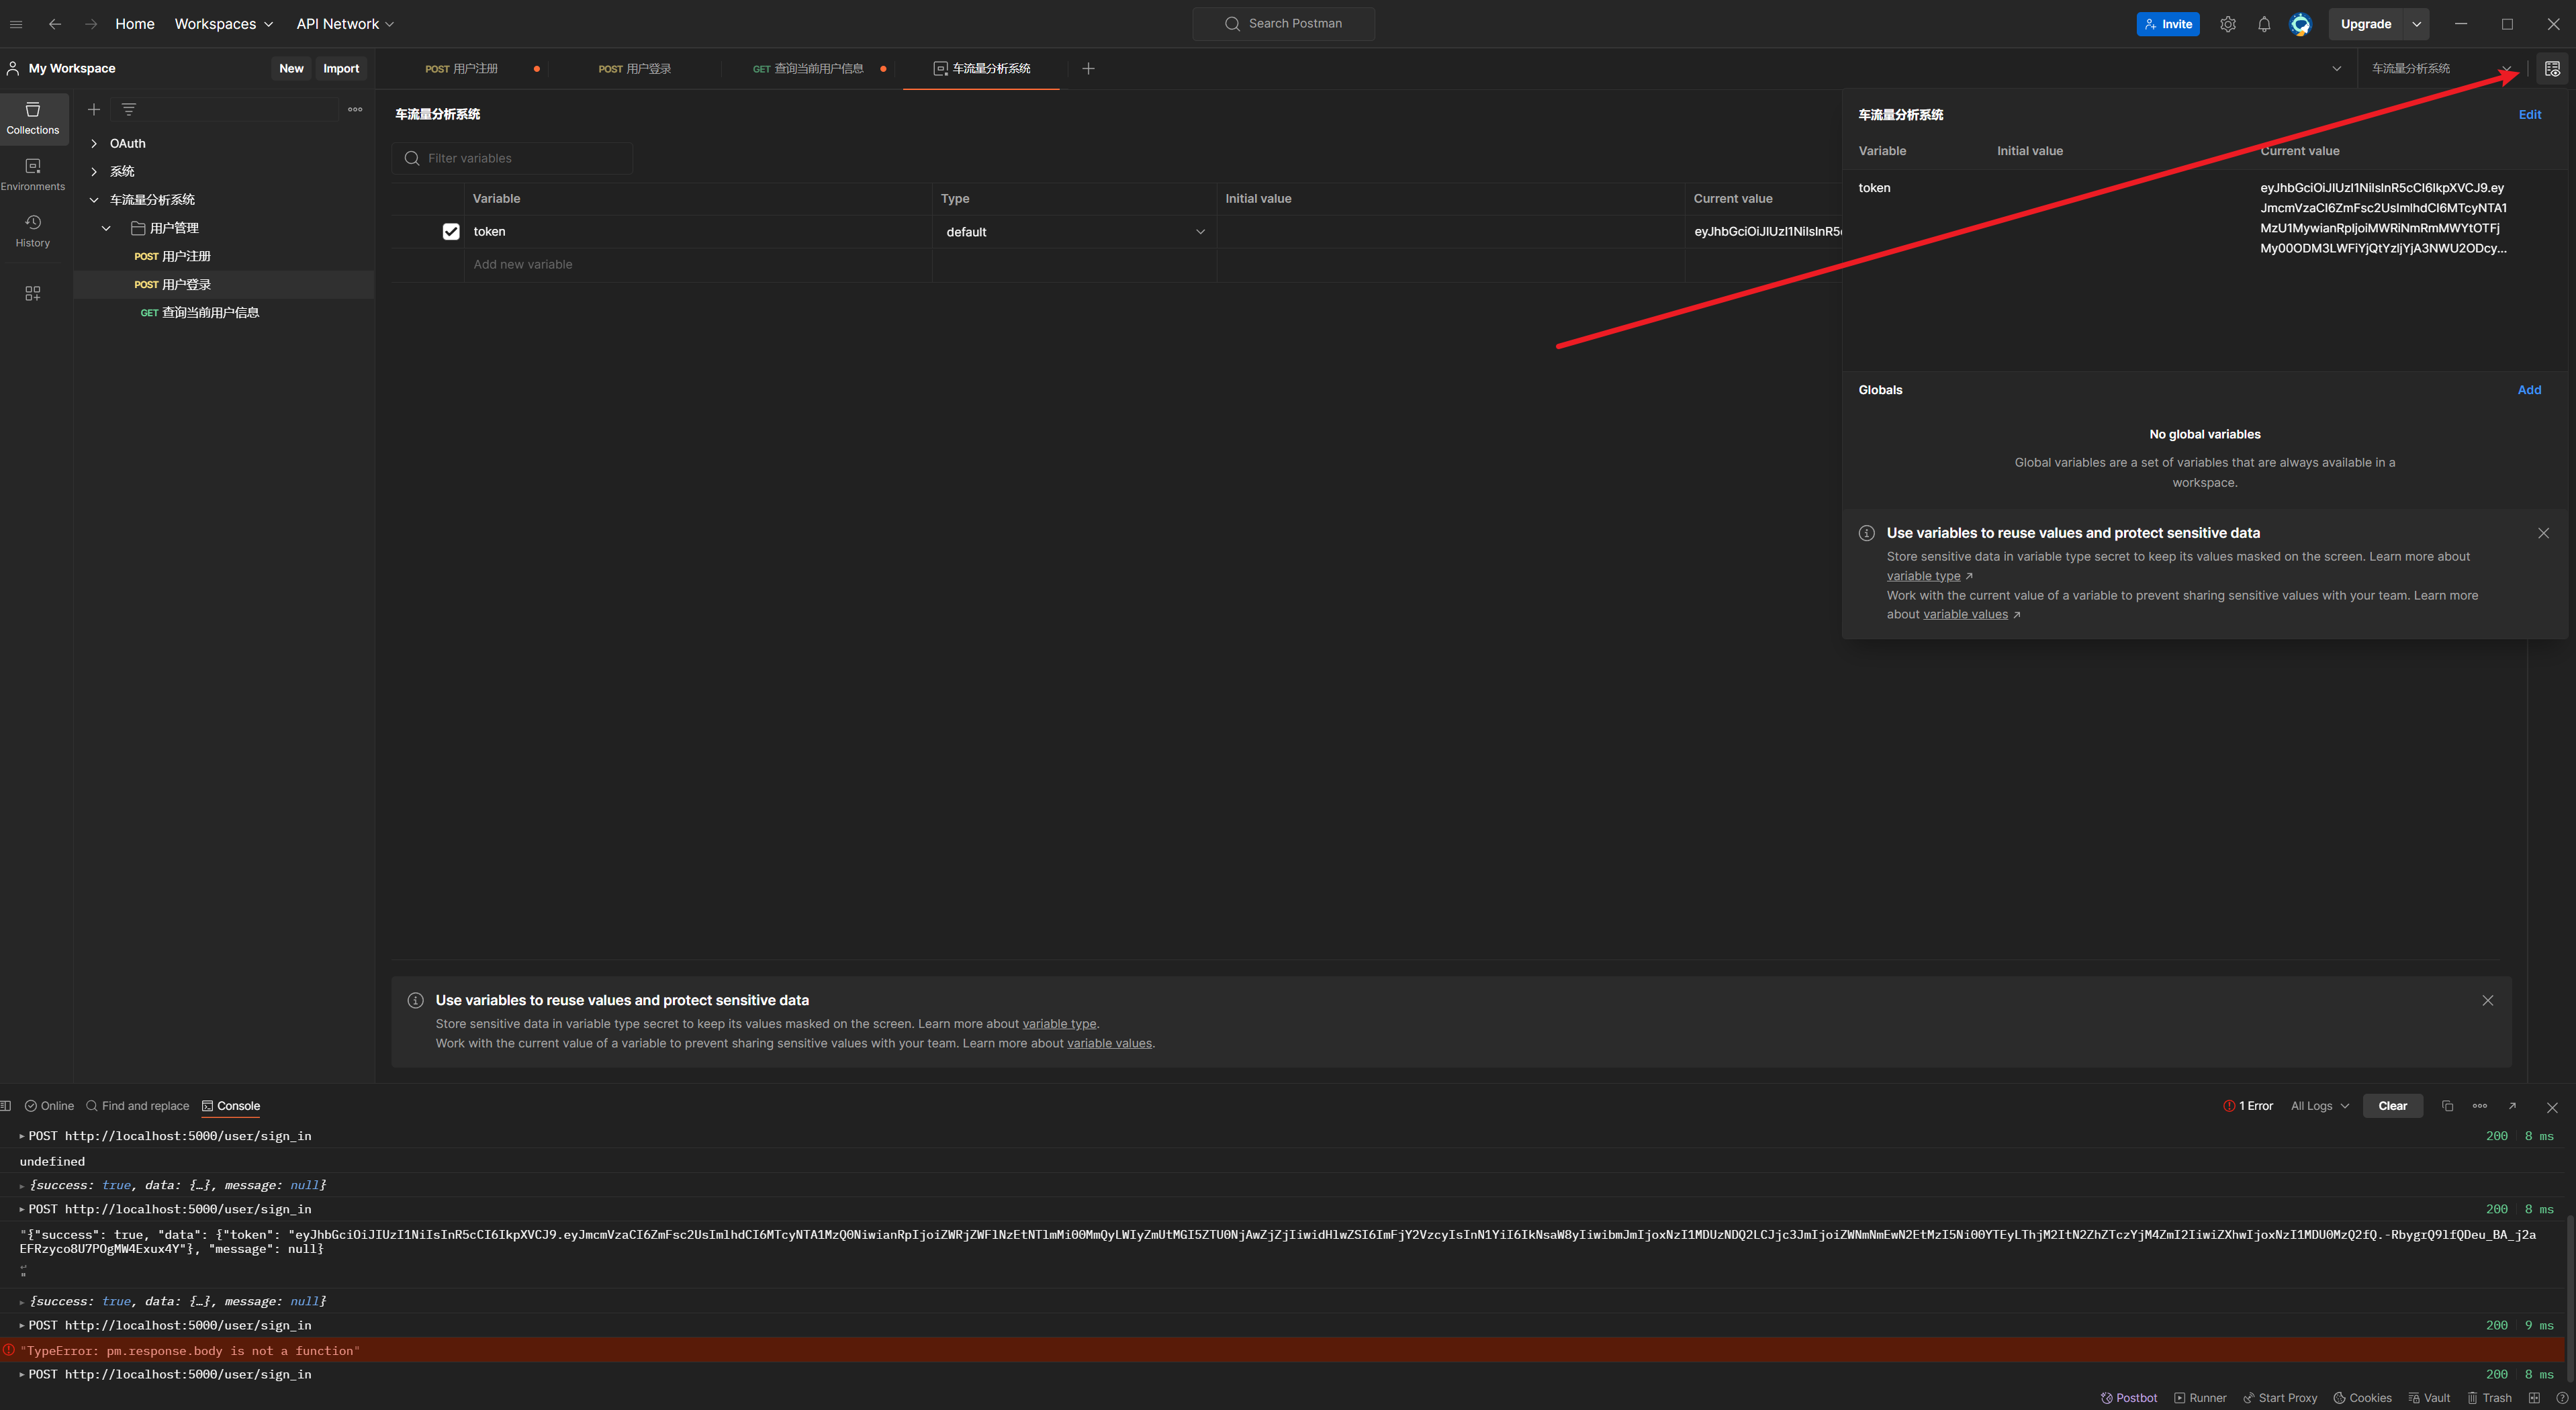This screenshot has height=1410, width=2576.
Task: Toggle two-pane layout icon in status bar
Action: (2534, 1398)
